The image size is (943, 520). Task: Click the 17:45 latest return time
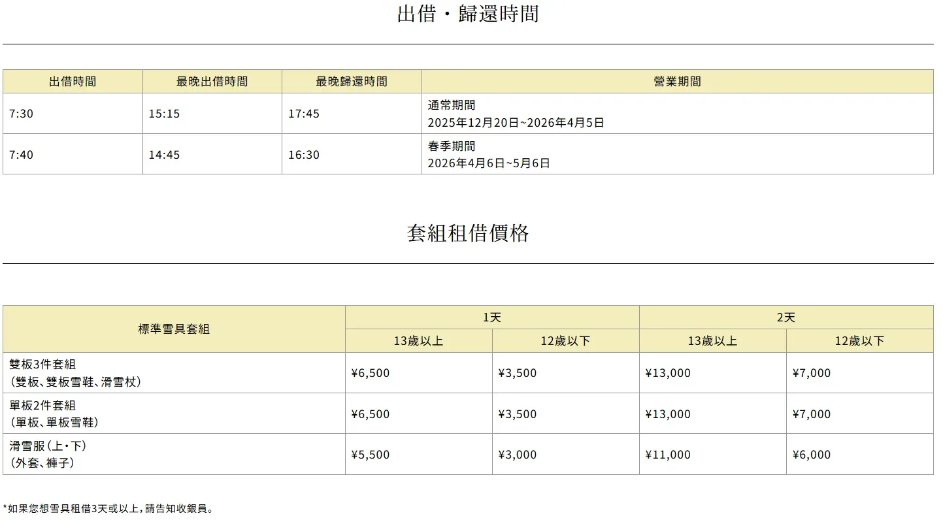pos(304,114)
